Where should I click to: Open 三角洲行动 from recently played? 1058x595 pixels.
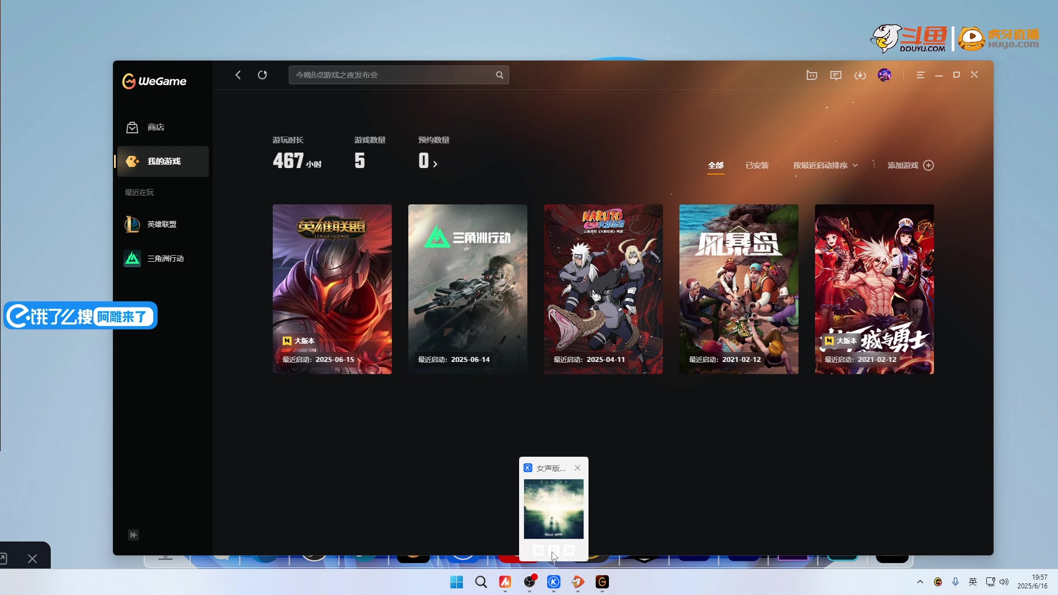[x=163, y=258]
